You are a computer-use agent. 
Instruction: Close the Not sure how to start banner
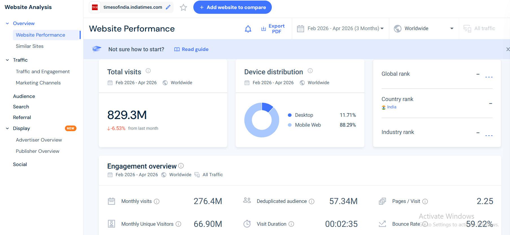coord(508,49)
